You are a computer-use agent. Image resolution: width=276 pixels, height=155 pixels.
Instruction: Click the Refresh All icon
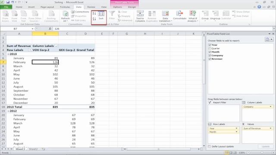(65, 16)
